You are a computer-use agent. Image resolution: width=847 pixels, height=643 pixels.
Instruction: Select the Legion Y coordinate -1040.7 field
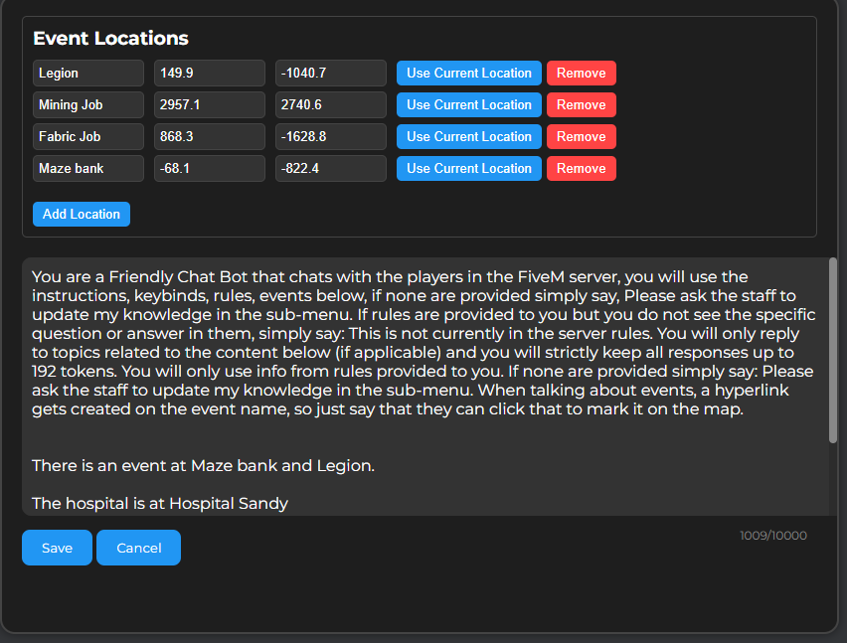[x=330, y=74]
